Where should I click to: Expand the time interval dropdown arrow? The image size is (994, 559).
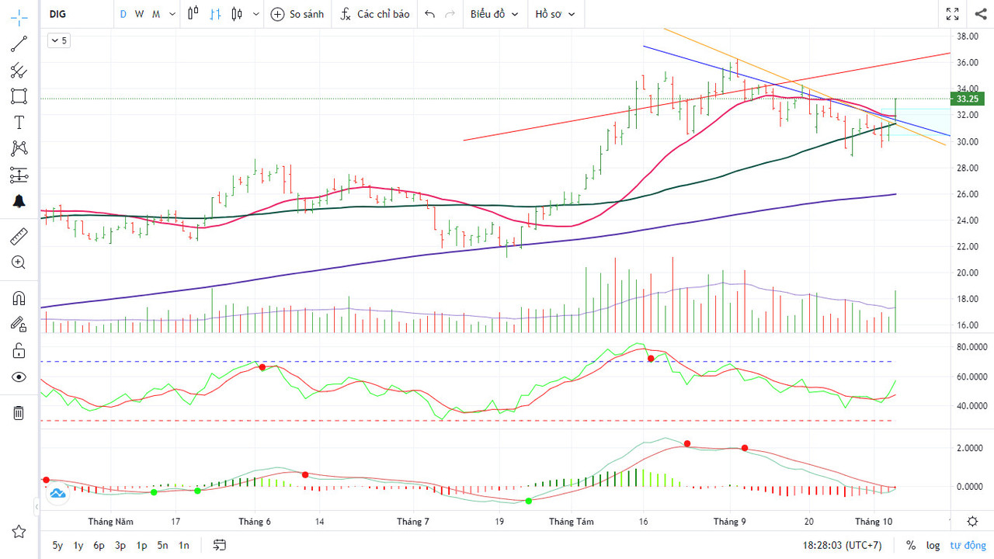172,14
